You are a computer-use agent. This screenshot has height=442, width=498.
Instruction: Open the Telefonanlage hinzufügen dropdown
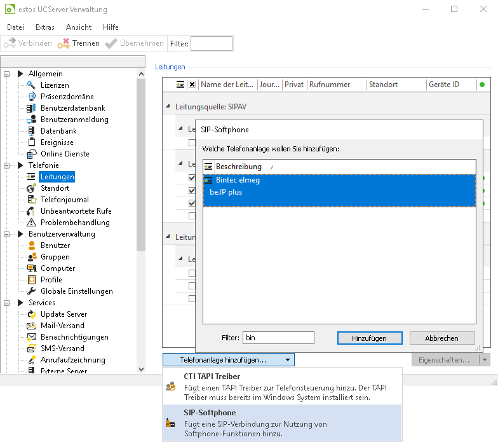click(228, 360)
